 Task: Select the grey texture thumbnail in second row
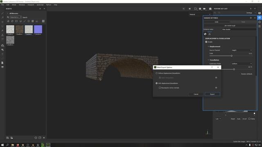click(10, 40)
